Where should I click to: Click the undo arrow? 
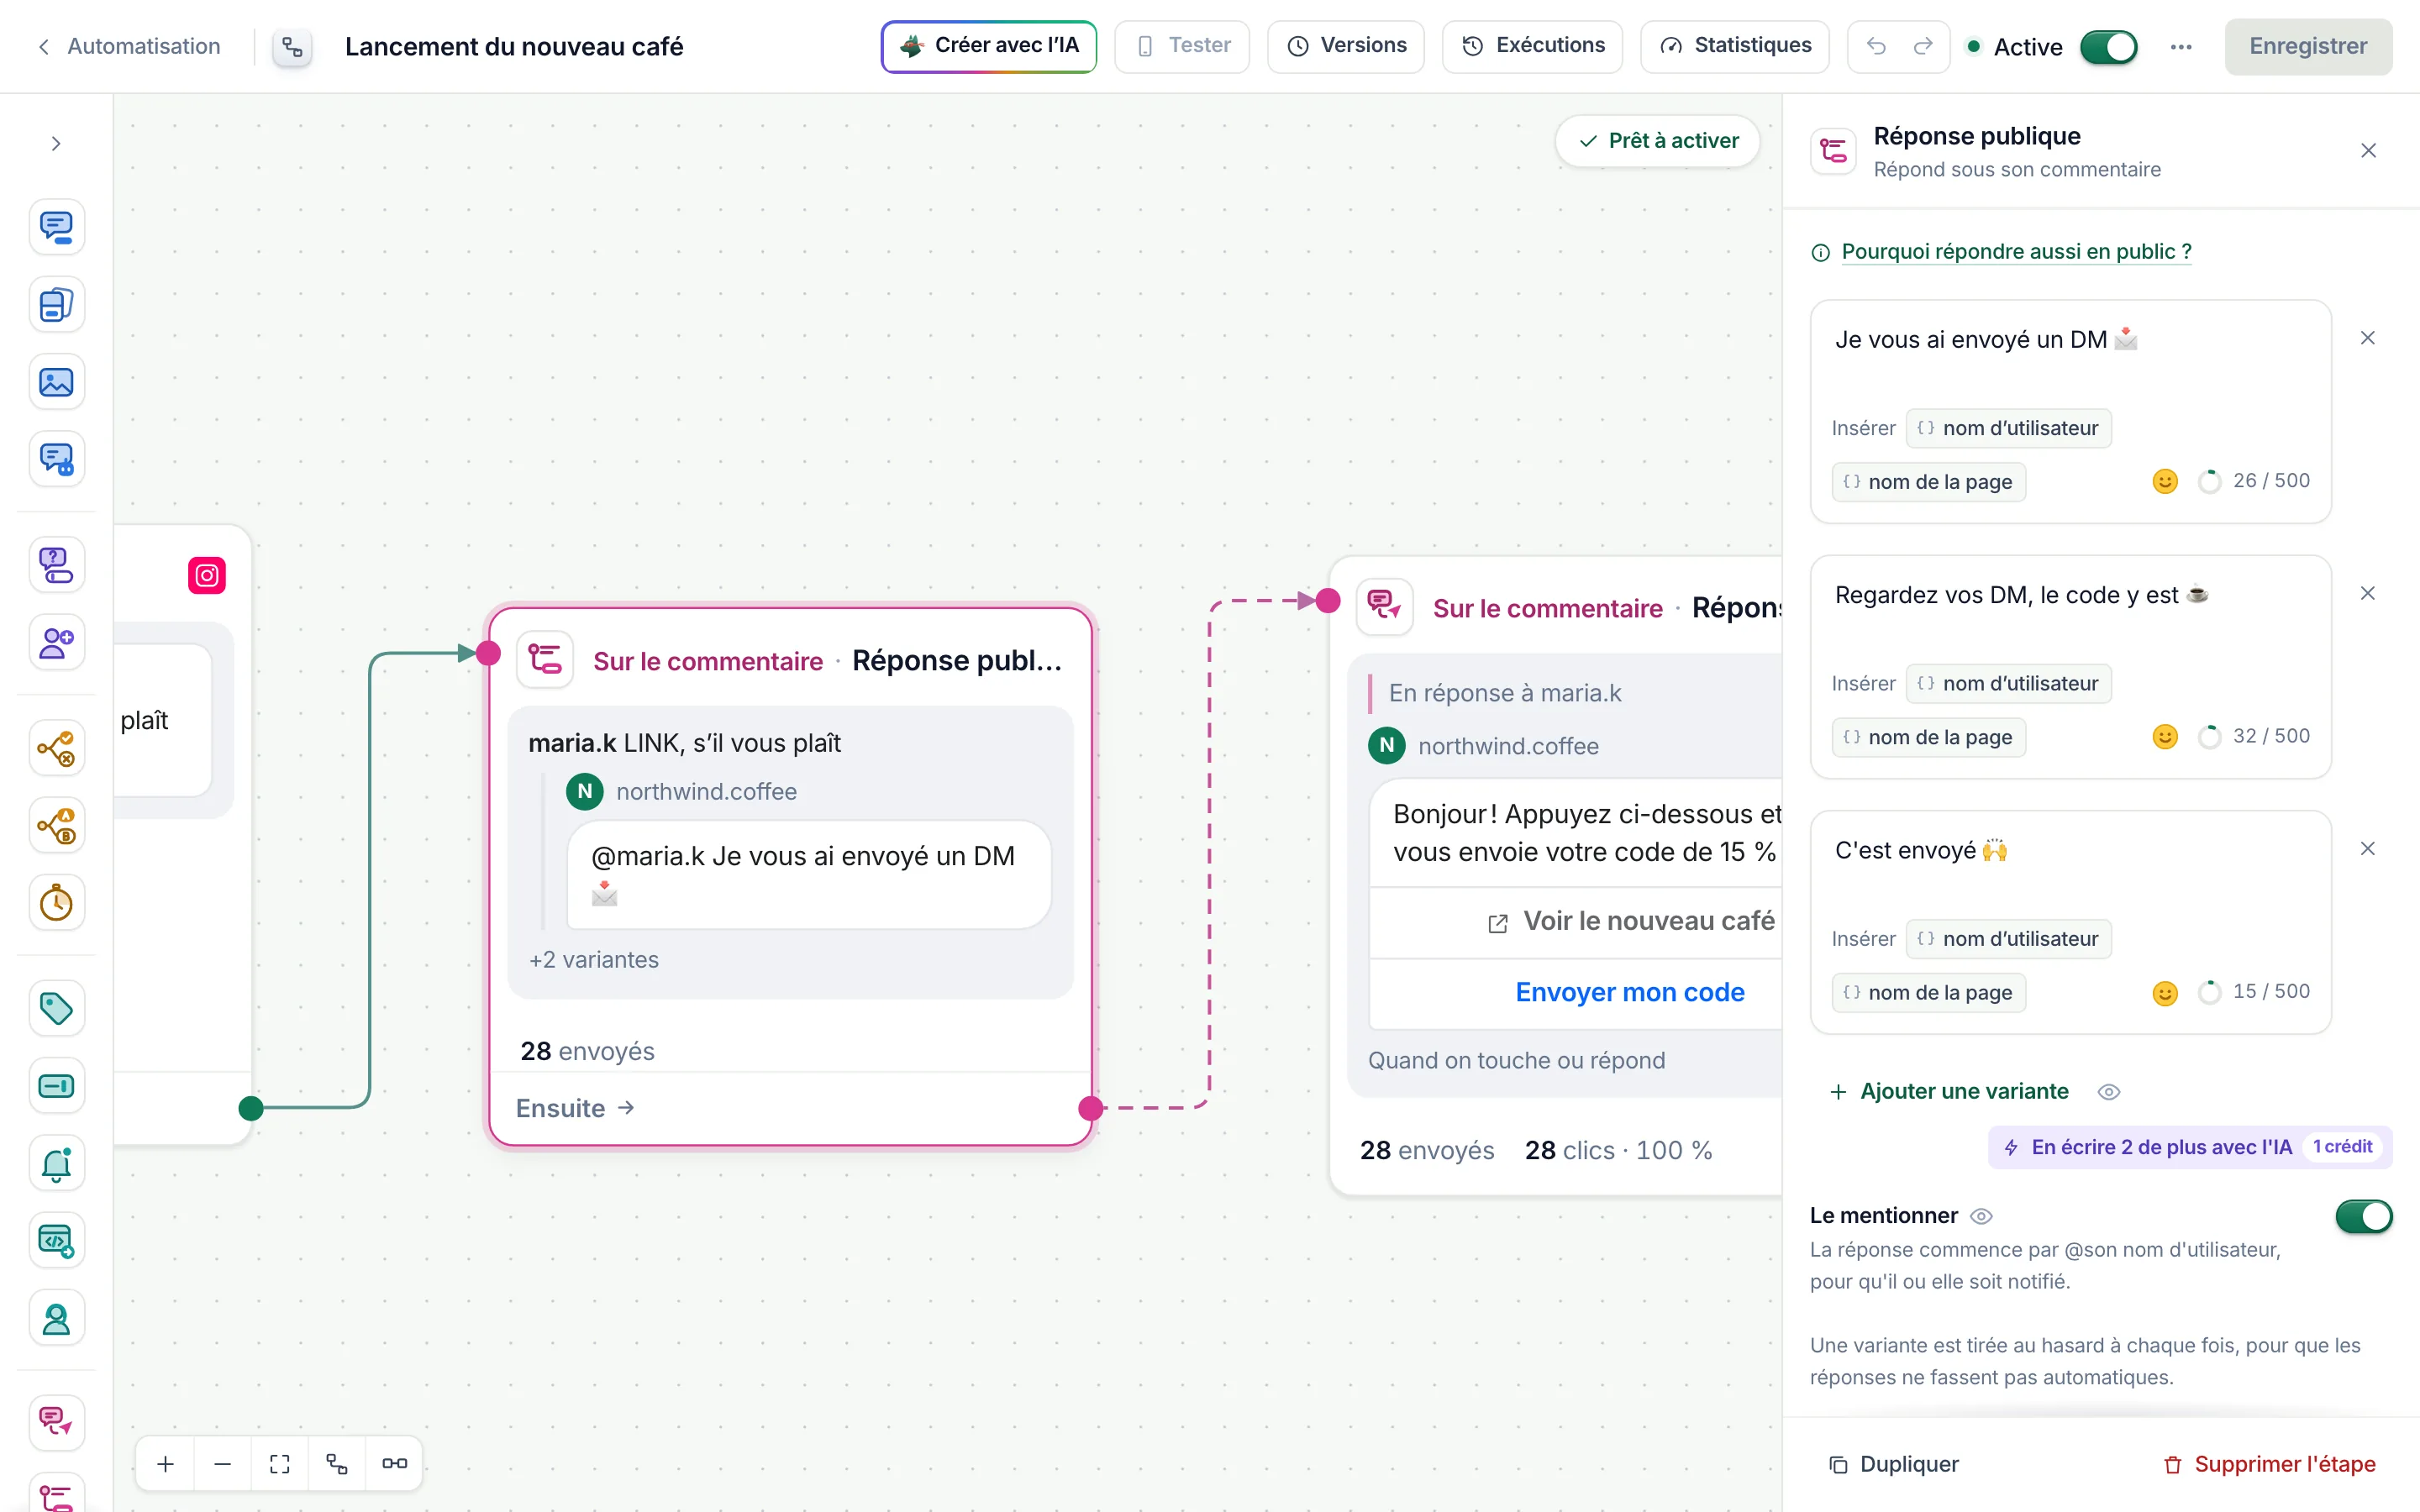pos(1876,46)
